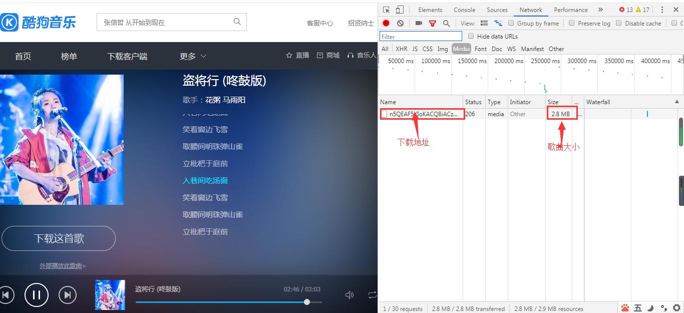The image size is (684, 313).
Task: Open the network requests filter funnel icon
Action: [433, 23]
